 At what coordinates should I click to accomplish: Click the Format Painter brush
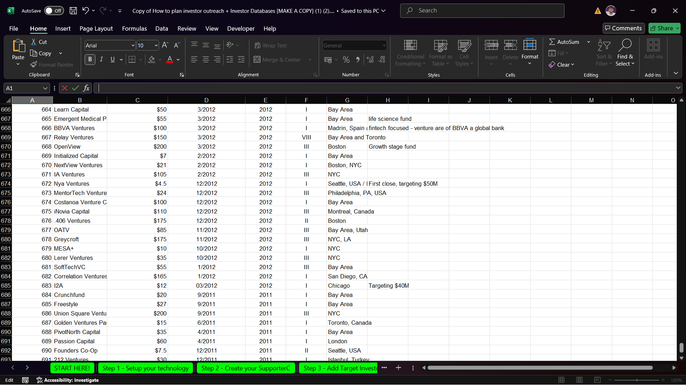[34, 65]
